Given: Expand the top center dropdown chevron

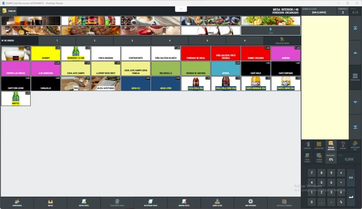Looking at the screenshot, I should (x=180, y=9).
